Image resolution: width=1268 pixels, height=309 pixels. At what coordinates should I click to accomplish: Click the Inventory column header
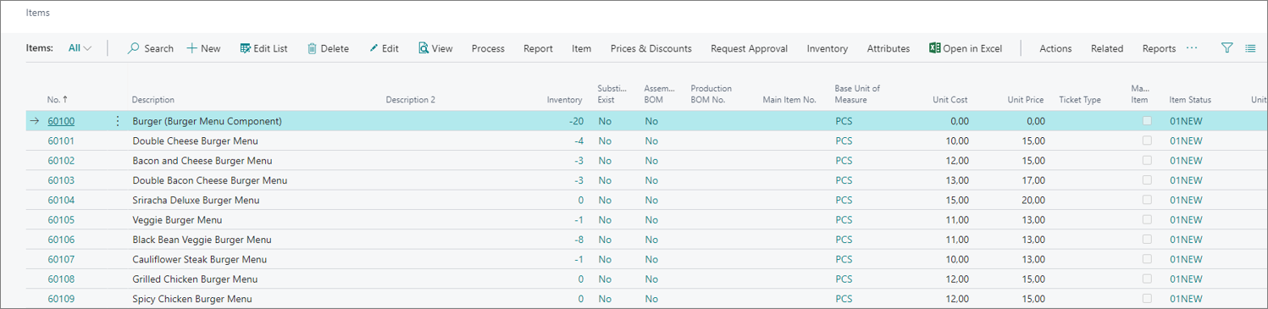point(565,100)
